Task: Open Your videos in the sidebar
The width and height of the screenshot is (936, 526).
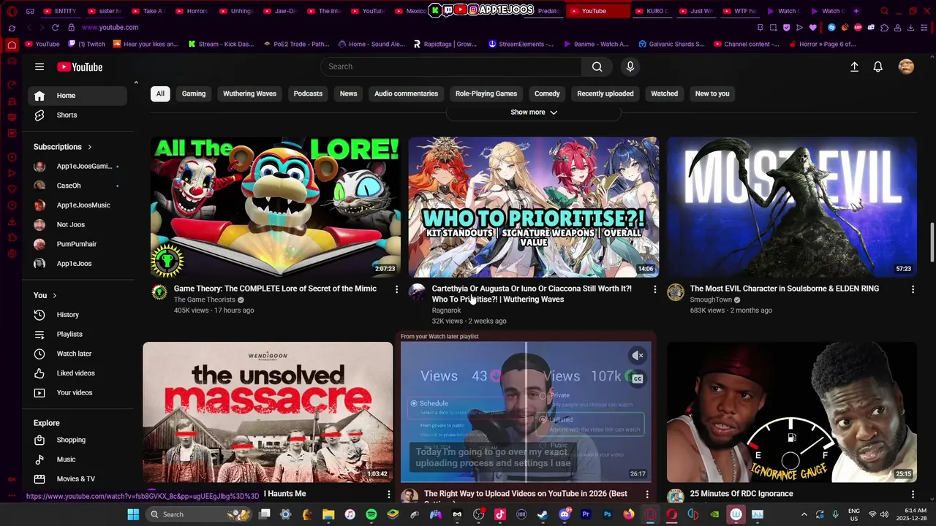Action: point(78,392)
